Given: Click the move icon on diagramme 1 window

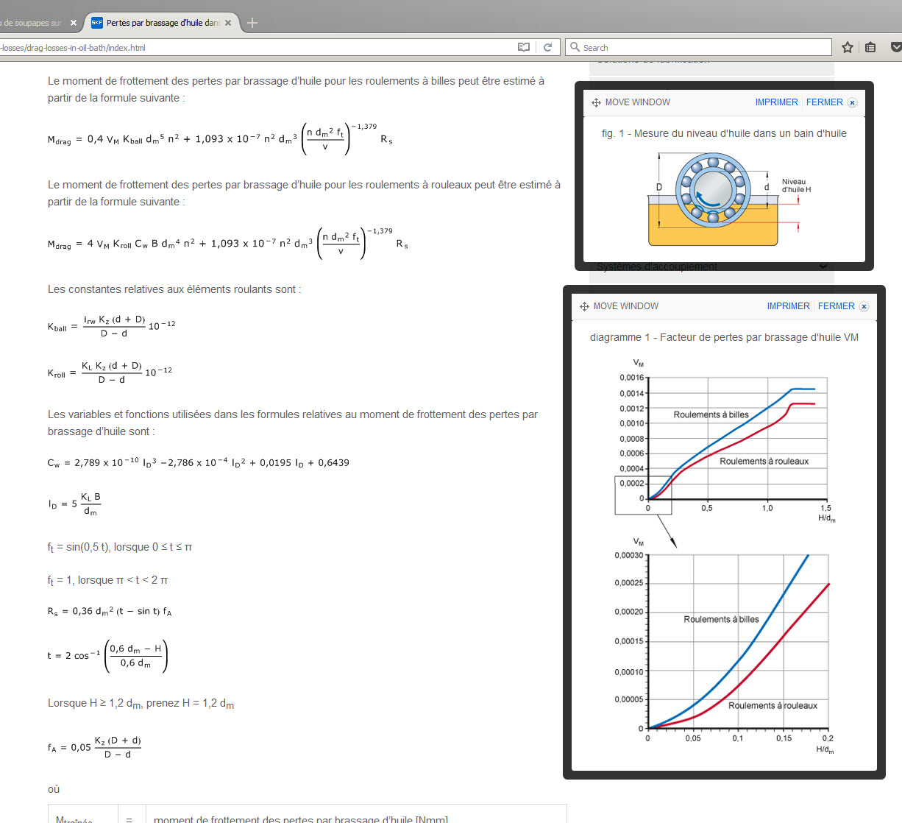Looking at the screenshot, I should click(584, 306).
